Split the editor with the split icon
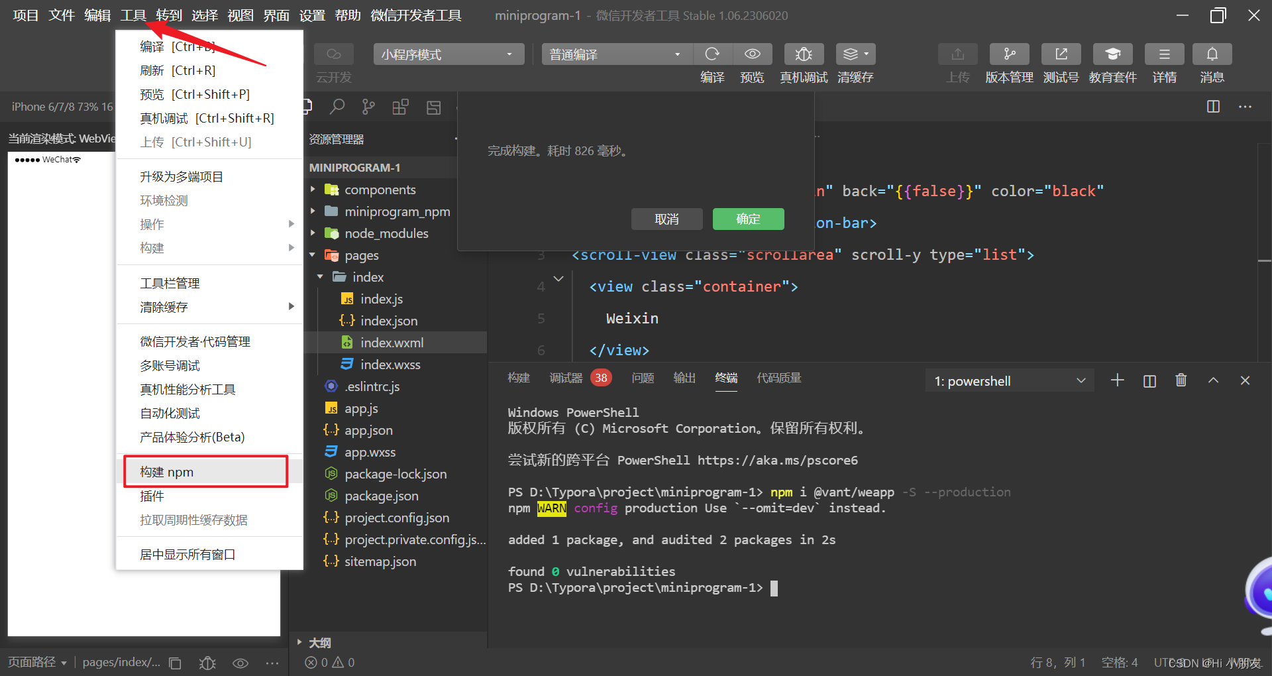1272x676 pixels. point(1213,107)
